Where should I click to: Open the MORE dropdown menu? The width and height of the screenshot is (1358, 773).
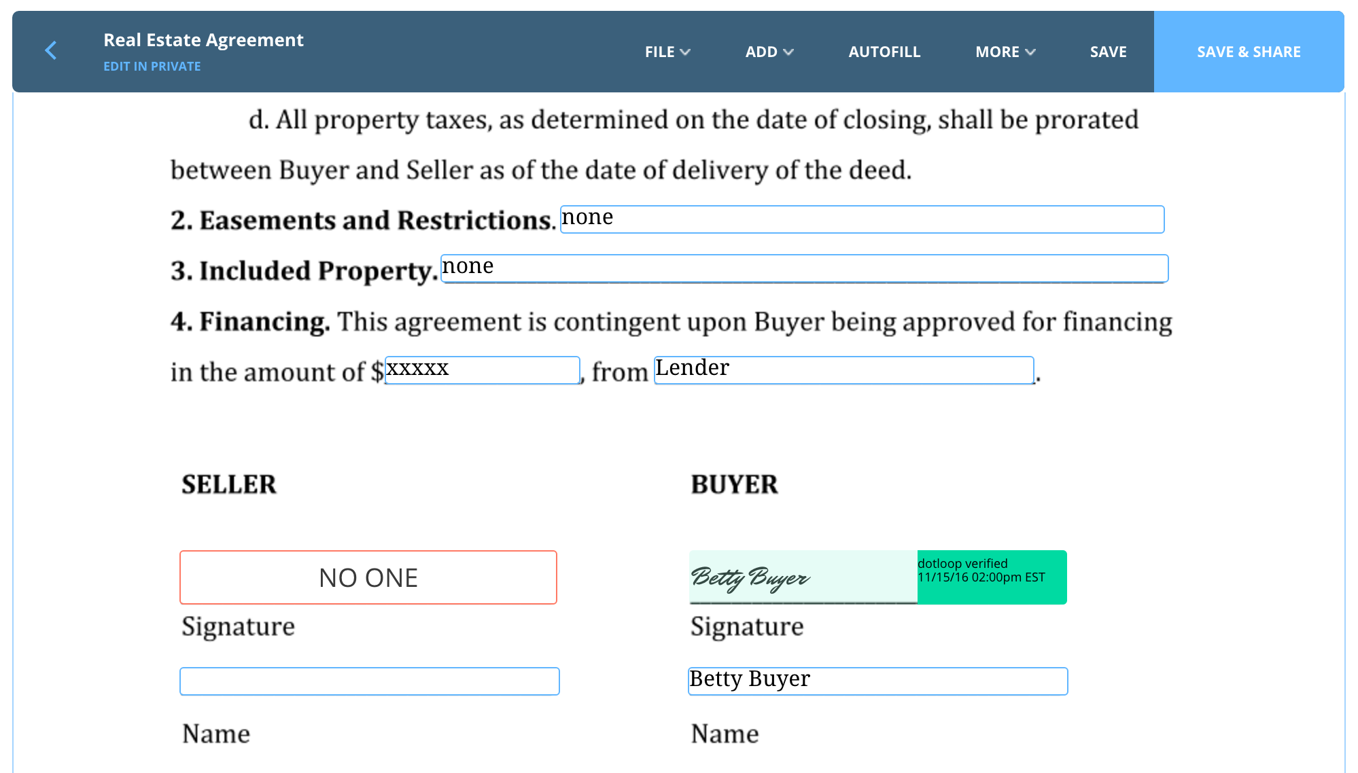click(x=1005, y=52)
